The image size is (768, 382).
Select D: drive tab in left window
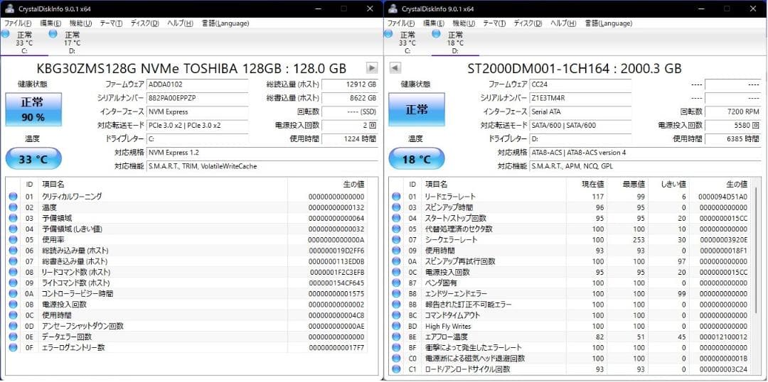point(72,43)
